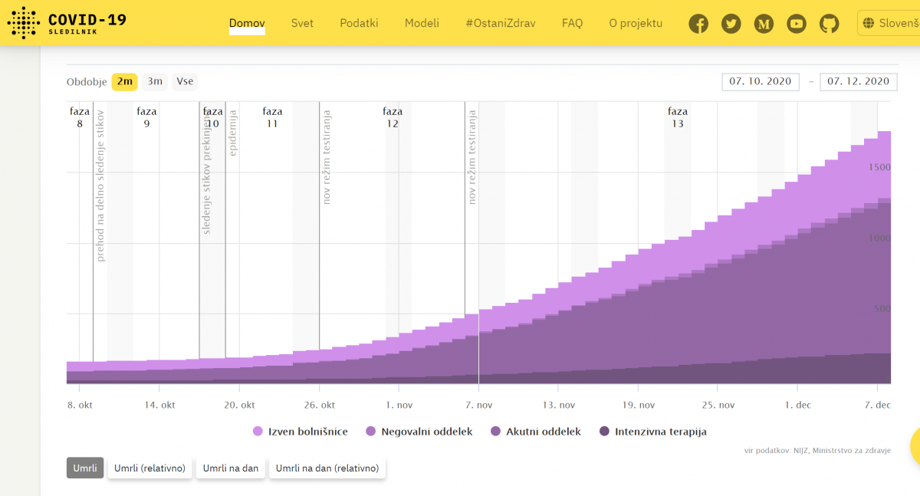This screenshot has height=496, width=920.
Task: Hide the Intenzivna terapija legend series
Action: pos(652,432)
